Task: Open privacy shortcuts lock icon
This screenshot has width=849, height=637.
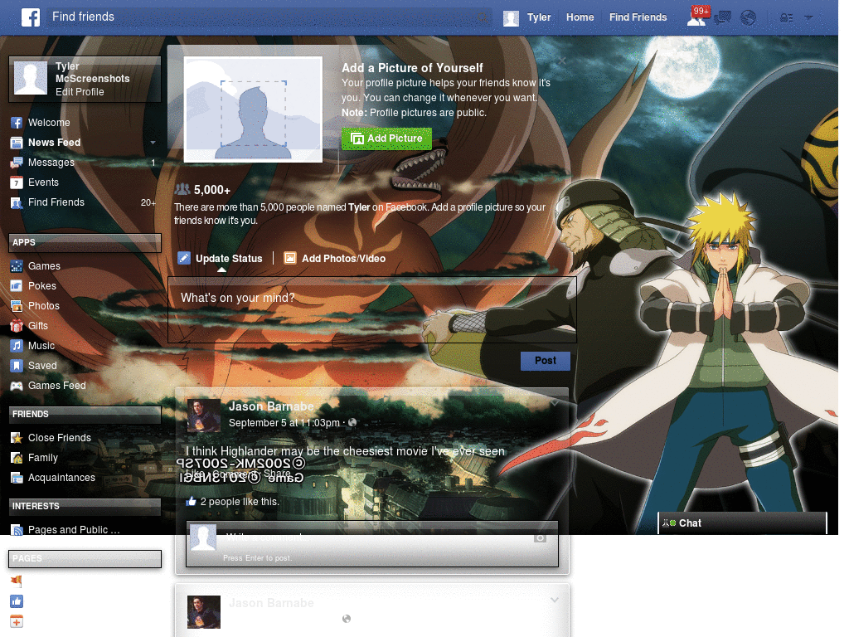Action: [x=784, y=17]
